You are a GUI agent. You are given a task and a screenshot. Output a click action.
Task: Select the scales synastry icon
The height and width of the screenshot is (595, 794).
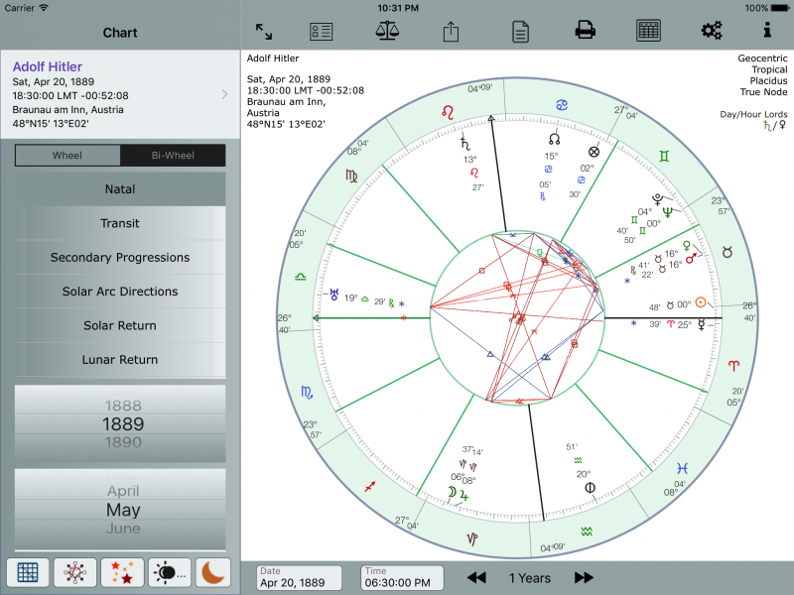coord(386,31)
